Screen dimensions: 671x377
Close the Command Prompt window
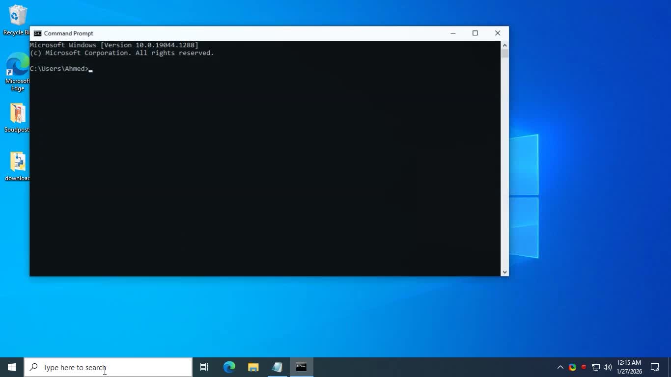pos(498,33)
